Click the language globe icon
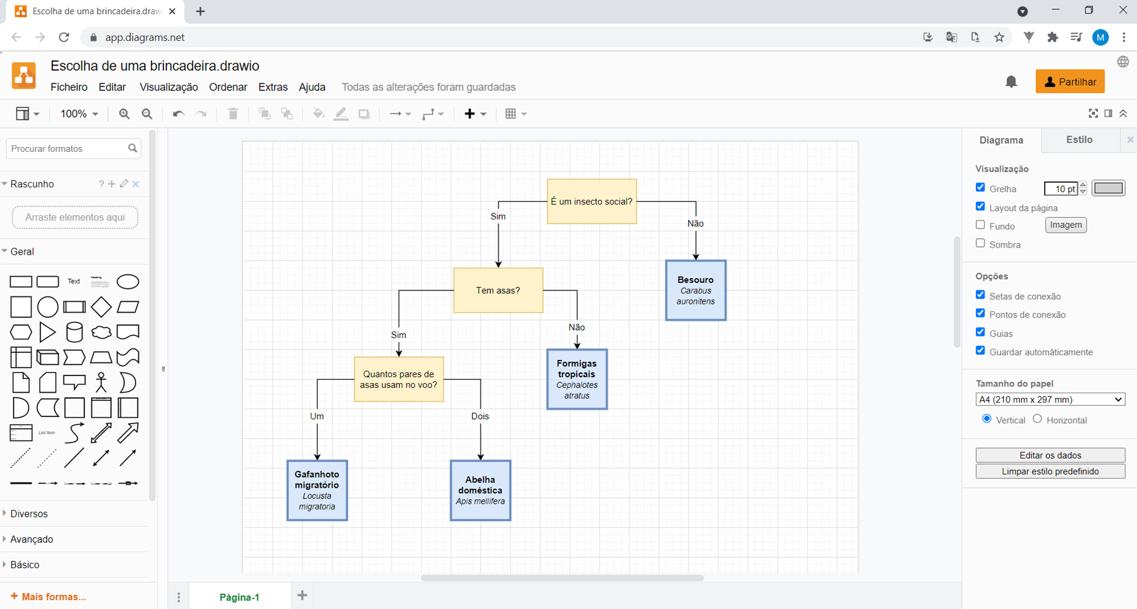Viewport: 1137px width, 609px height. click(1123, 62)
